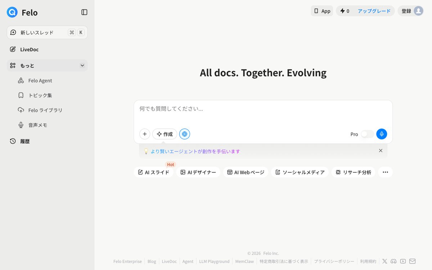Image resolution: width=432 pixels, height=270 pixels.
Task: Select the AI スライド chip
Action: pos(153,172)
